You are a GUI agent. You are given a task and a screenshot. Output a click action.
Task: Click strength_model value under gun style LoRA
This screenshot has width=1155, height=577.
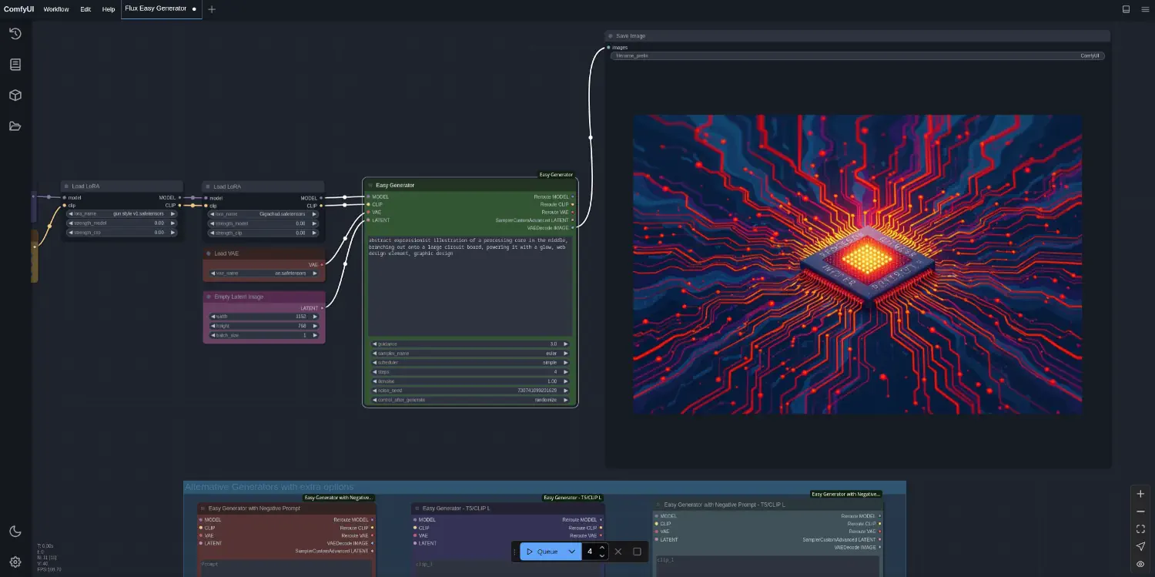122,223
